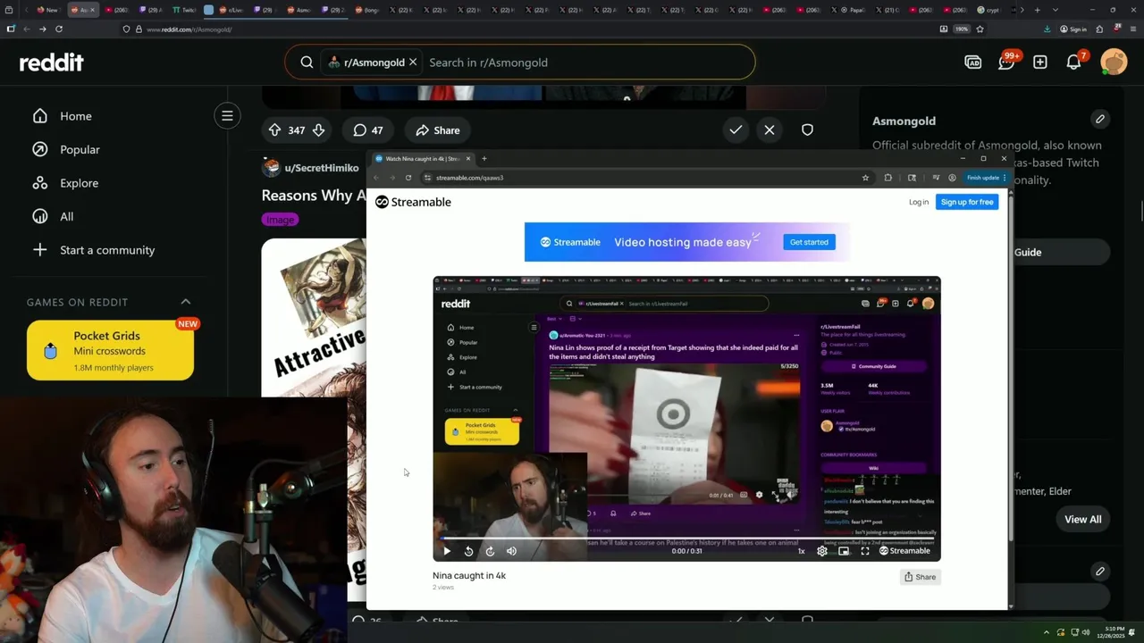
Task: Click the create post plus icon
Action: [1040, 63]
